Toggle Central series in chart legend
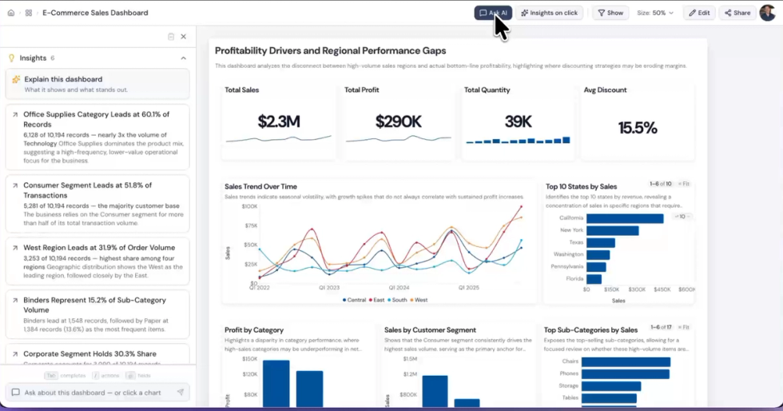This screenshot has width=783, height=411. click(x=354, y=300)
